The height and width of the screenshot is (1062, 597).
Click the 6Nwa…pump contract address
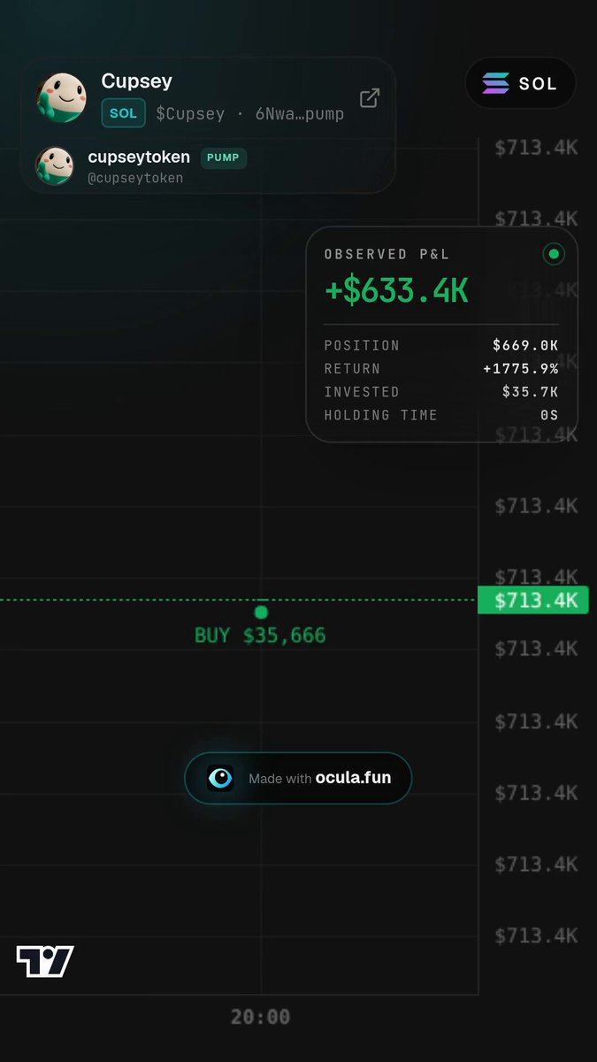tap(298, 114)
